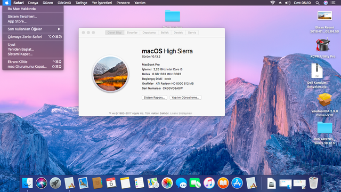Launch Siri from the Dock
The image size is (341, 192).
click(x=42, y=183)
